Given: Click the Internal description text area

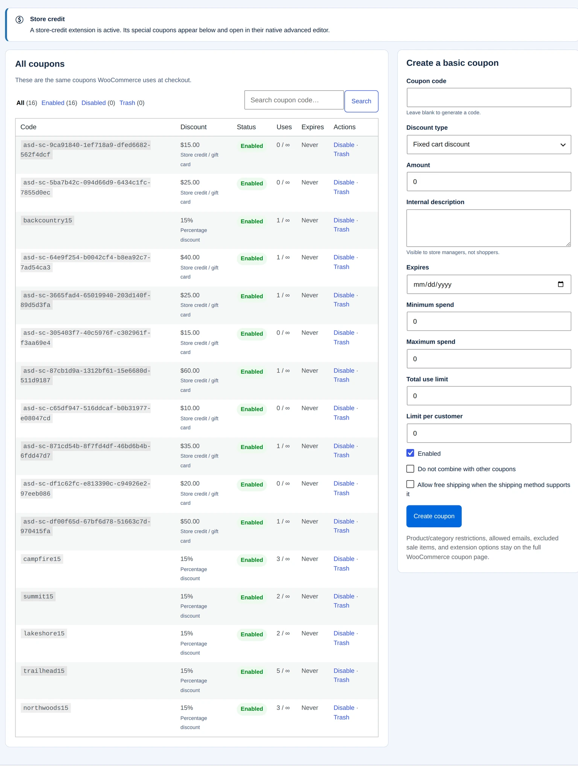Looking at the screenshot, I should coord(489,228).
